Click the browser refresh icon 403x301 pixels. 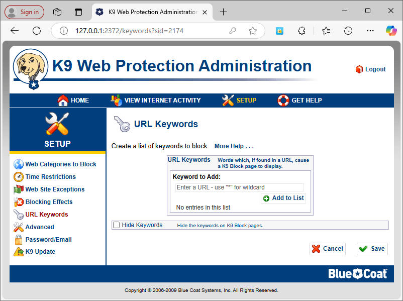coord(37,31)
